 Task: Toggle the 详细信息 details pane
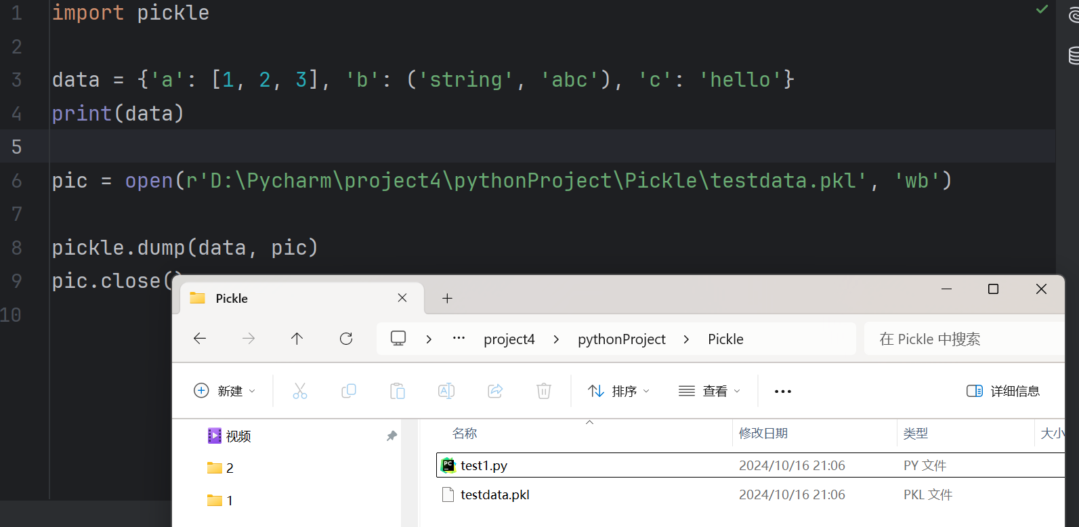(1003, 391)
